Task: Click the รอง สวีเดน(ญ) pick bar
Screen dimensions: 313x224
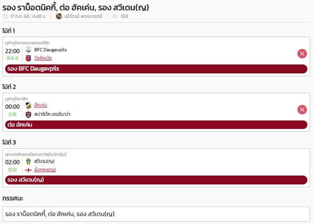Action: [x=156, y=180]
